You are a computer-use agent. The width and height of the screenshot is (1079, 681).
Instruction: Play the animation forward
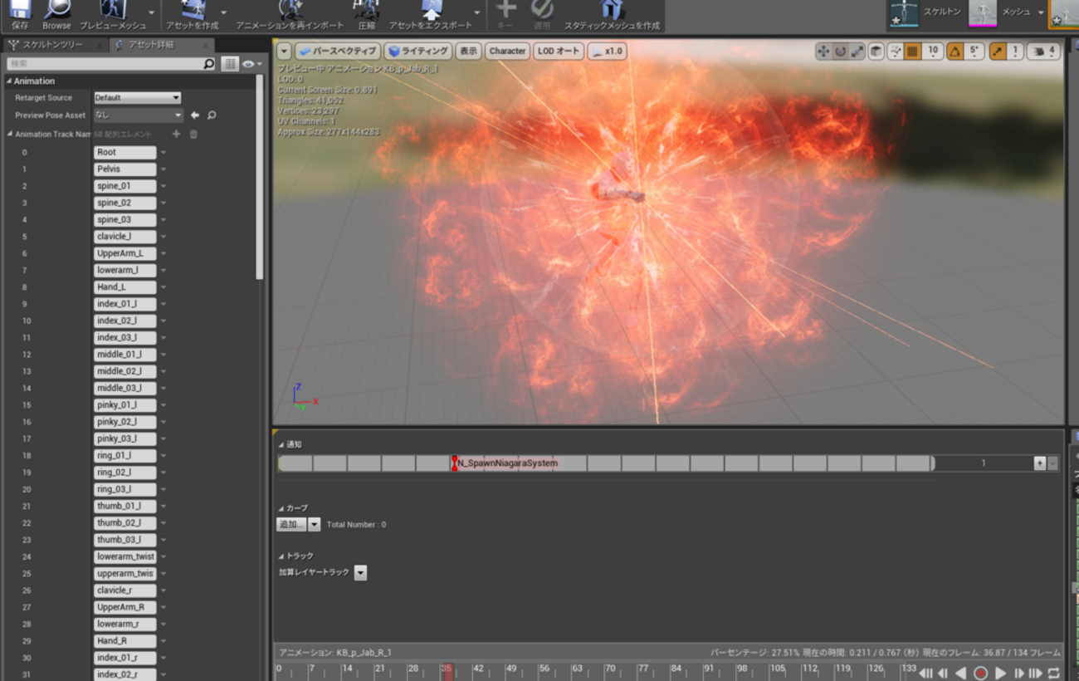coord(1000,673)
